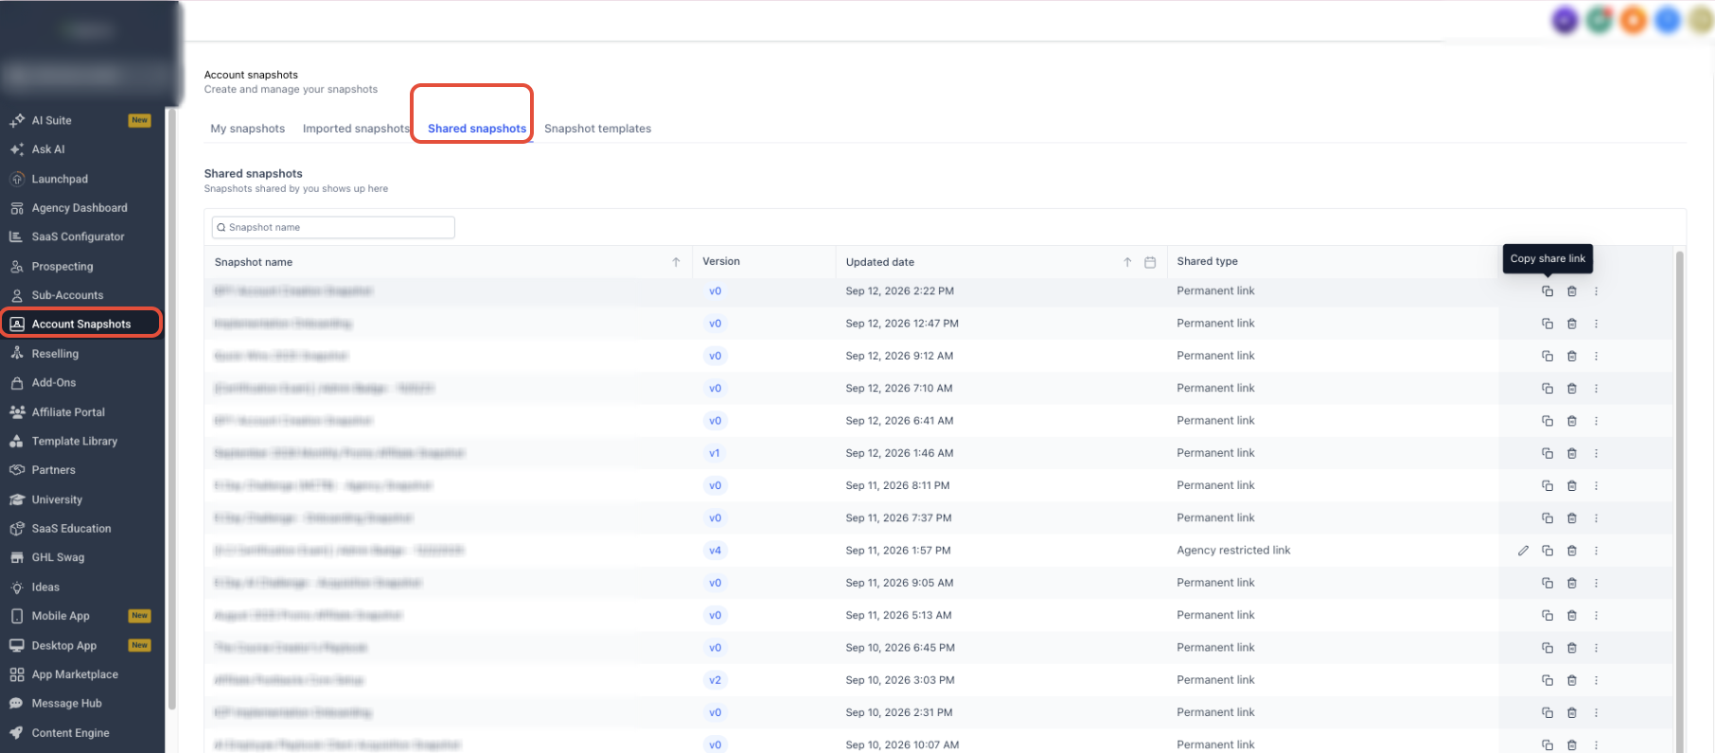The height and width of the screenshot is (753, 1715).
Task: Switch to Imported snapshots tab
Action: click(356, 129)
